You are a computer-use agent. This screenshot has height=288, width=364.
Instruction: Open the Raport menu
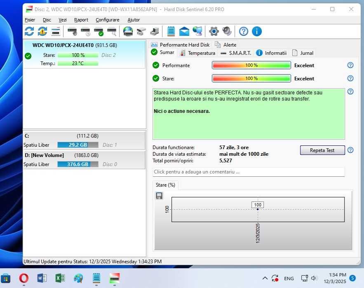[x=81, y=20]
